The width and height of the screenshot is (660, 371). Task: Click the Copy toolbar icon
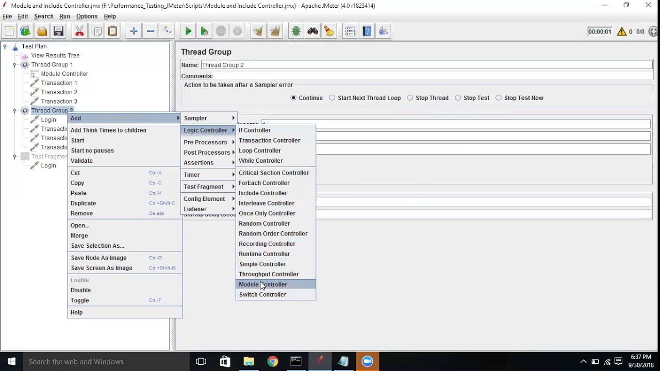point(96,31)
